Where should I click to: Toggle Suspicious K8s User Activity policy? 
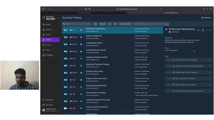(66, 80)
